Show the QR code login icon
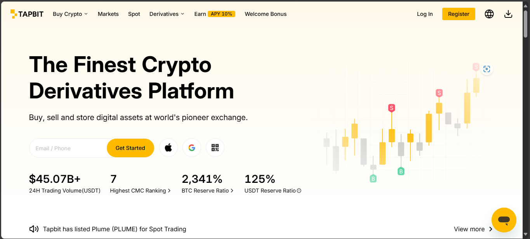Viewport: 530px width, 239px height. coord(215,148)
